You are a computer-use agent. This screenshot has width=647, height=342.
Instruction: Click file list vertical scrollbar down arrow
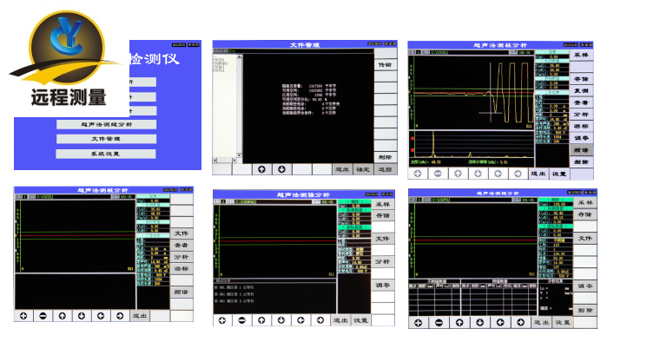coord(240,155)
